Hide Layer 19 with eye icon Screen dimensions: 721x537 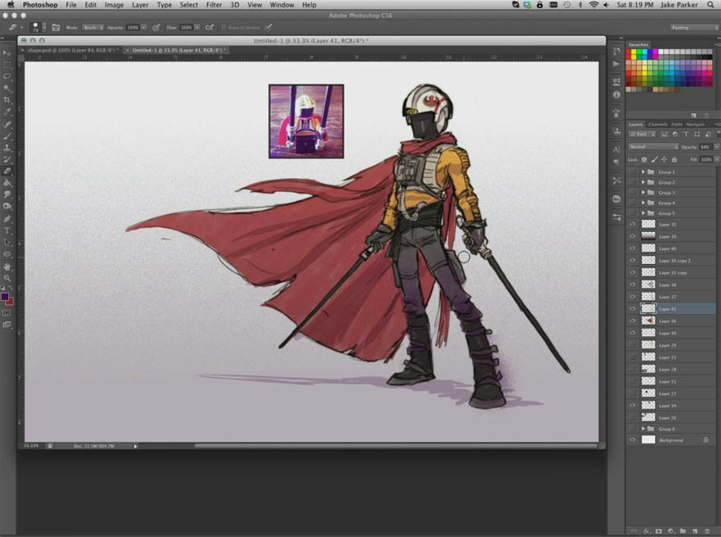[x=633, y=236]
